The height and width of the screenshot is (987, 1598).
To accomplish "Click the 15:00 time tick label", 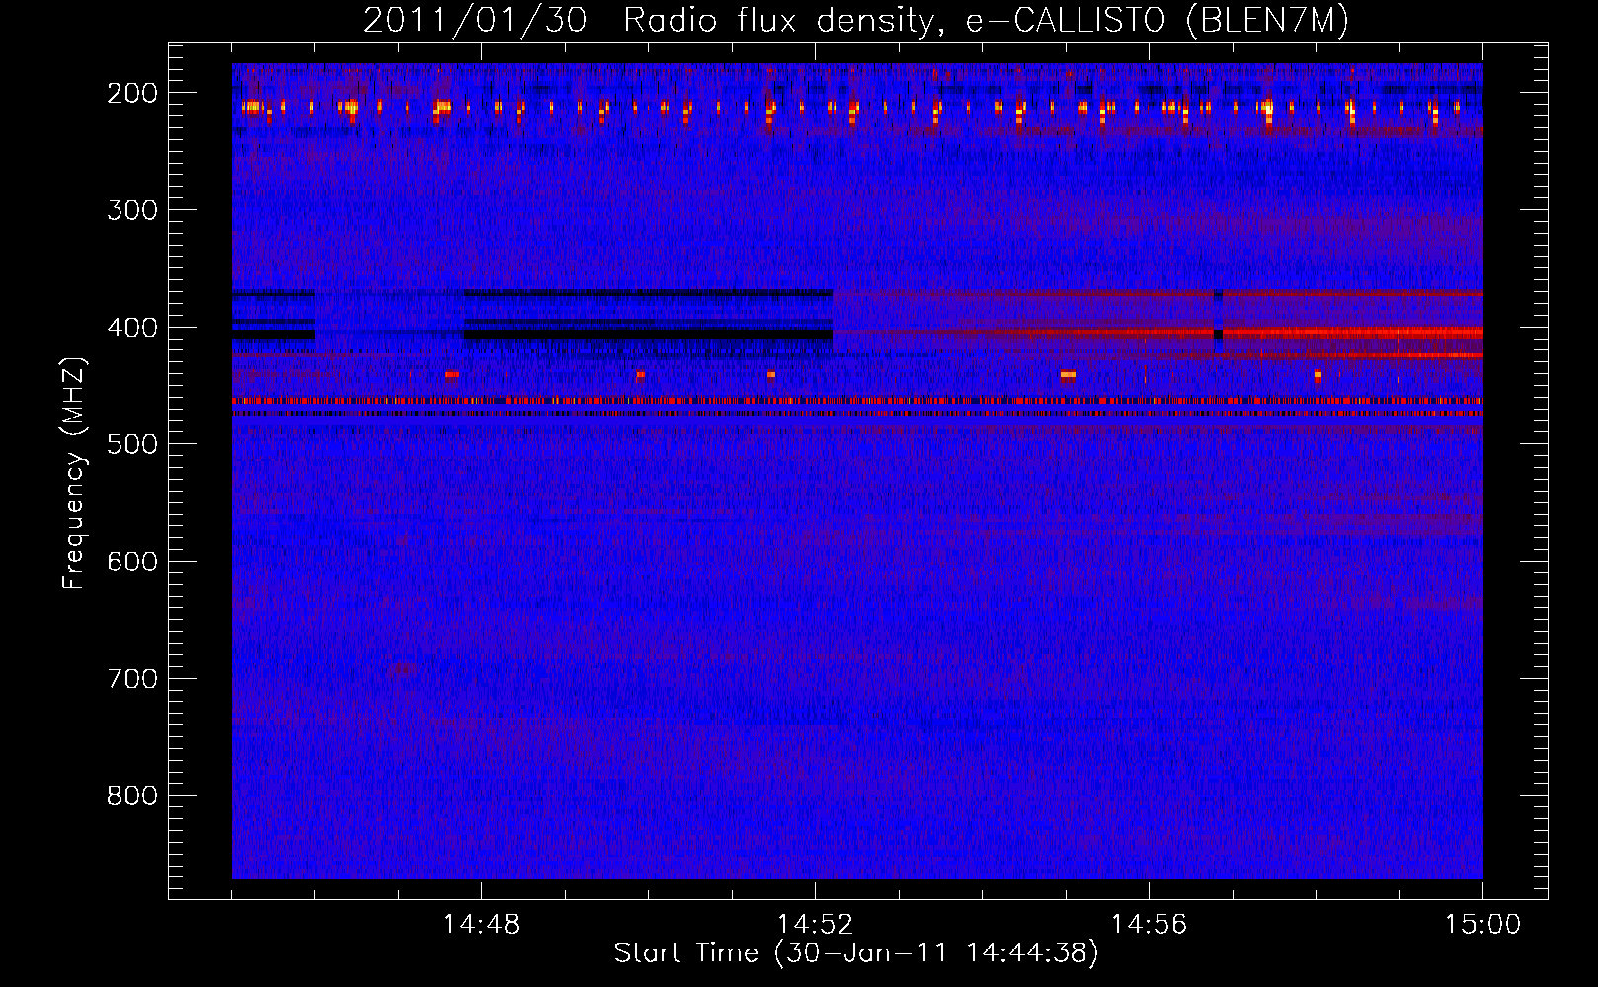I will click(1482, 925).
